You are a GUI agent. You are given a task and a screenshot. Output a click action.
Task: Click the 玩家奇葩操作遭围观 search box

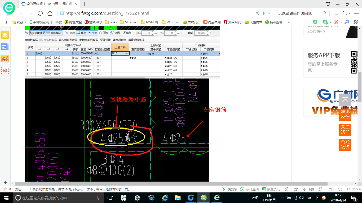pos(298,13)
